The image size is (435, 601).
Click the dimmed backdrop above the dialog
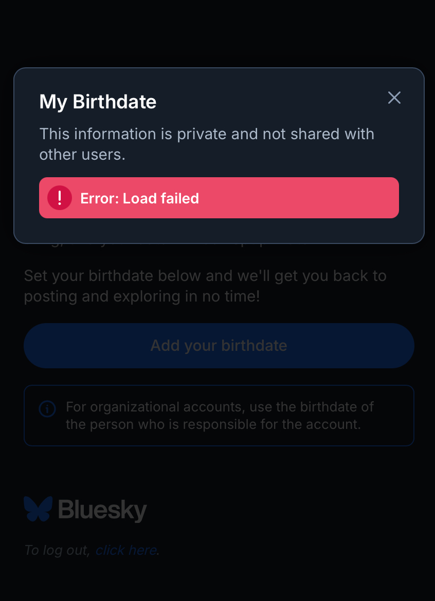[217, 31]
